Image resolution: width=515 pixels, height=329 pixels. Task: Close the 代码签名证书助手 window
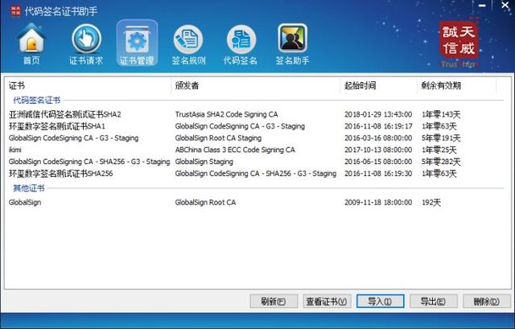coord(505,6)
